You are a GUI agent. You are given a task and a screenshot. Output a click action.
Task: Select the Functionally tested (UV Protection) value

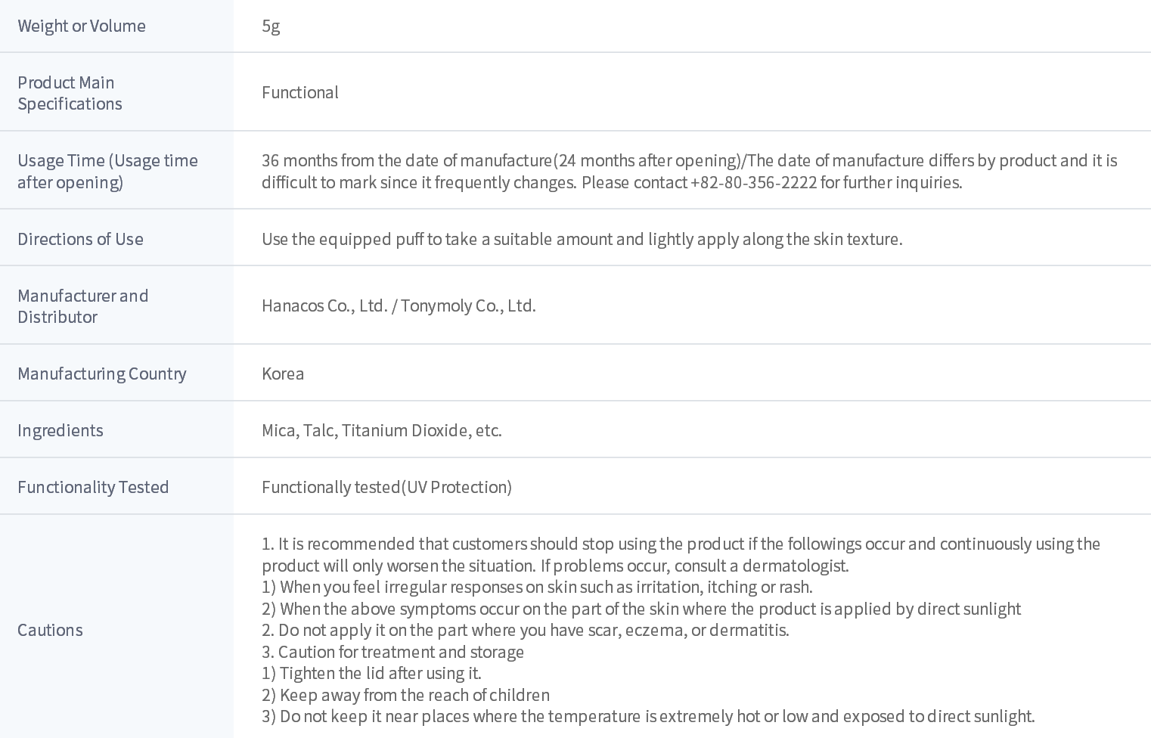[386, 487]
